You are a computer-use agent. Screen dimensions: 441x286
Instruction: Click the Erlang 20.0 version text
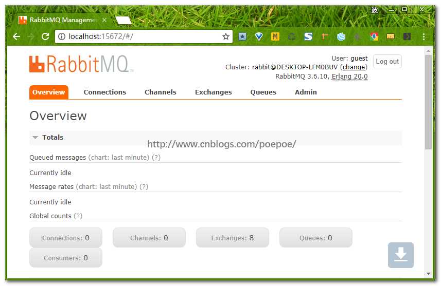[x=349, y=77]
